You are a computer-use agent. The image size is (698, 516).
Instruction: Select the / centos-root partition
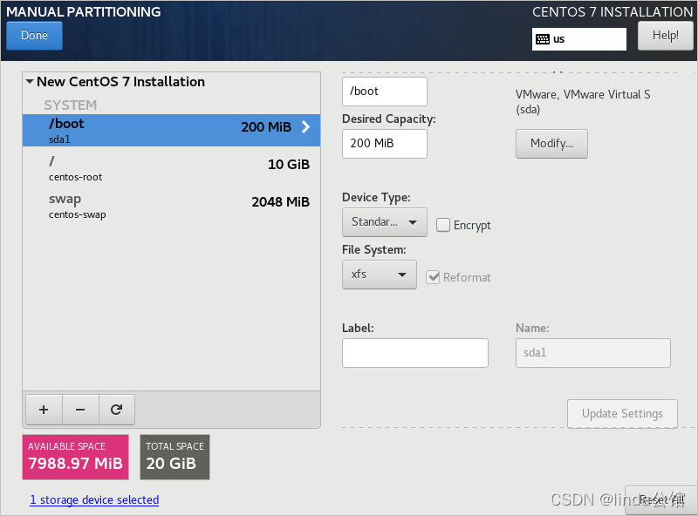171,168
